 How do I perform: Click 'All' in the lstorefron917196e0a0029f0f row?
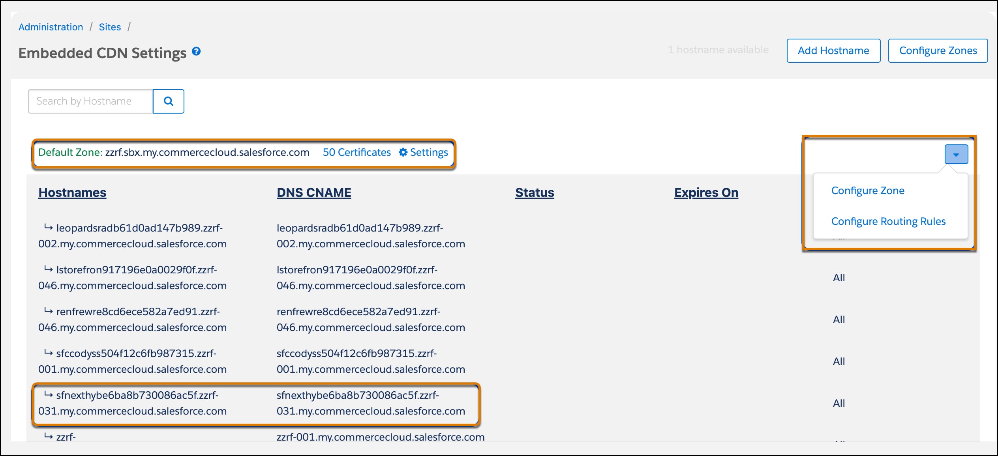(x=839, y=278)
